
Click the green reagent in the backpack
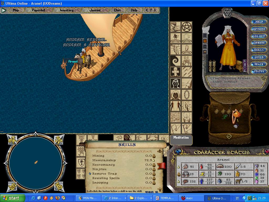[x=224, y=117]
